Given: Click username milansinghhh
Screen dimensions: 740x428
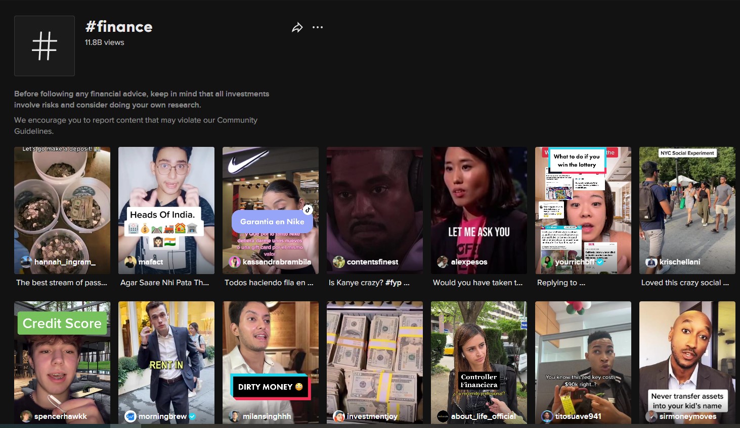Looking at the screenshot, I should point(267,416).
